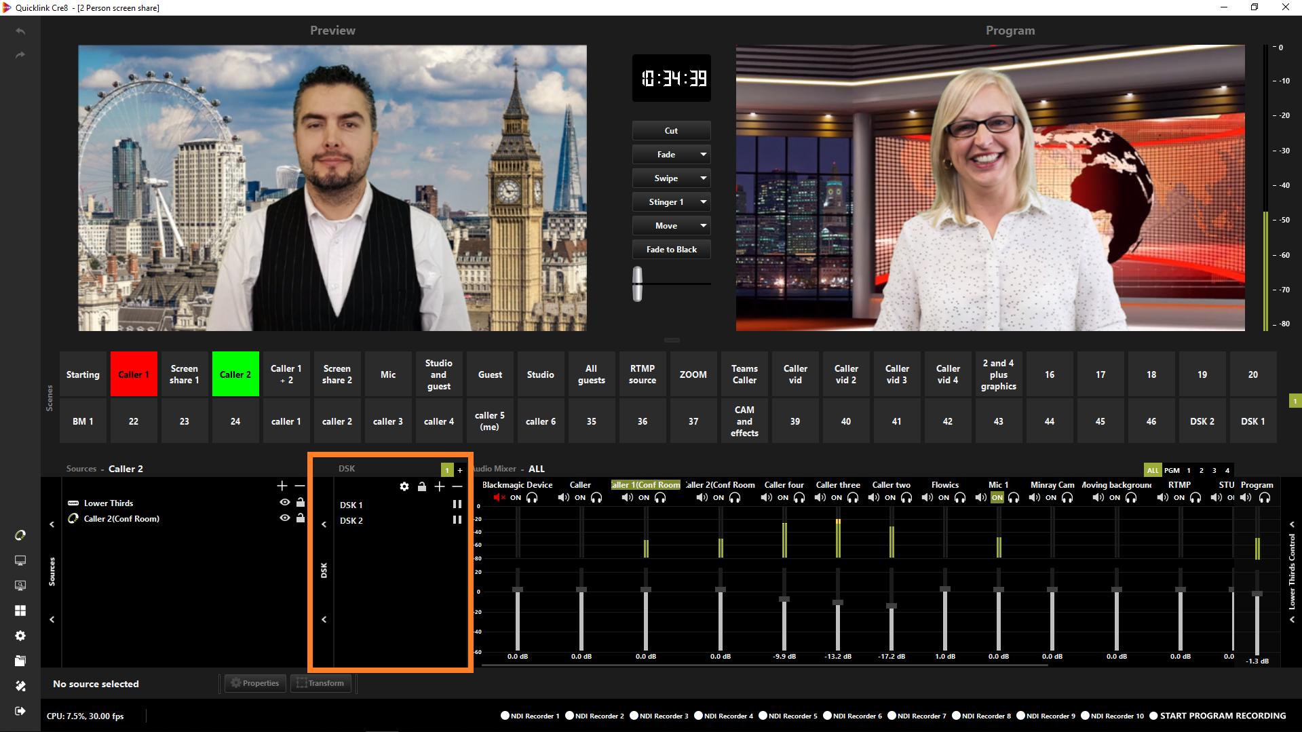Click the DSK panel lock icon

422,486
